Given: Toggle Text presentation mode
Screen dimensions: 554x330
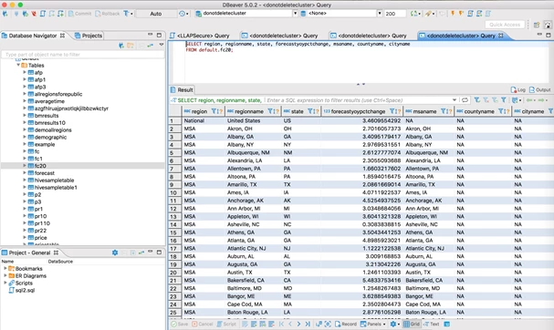Looking at the screenshot, I should 432,324.
